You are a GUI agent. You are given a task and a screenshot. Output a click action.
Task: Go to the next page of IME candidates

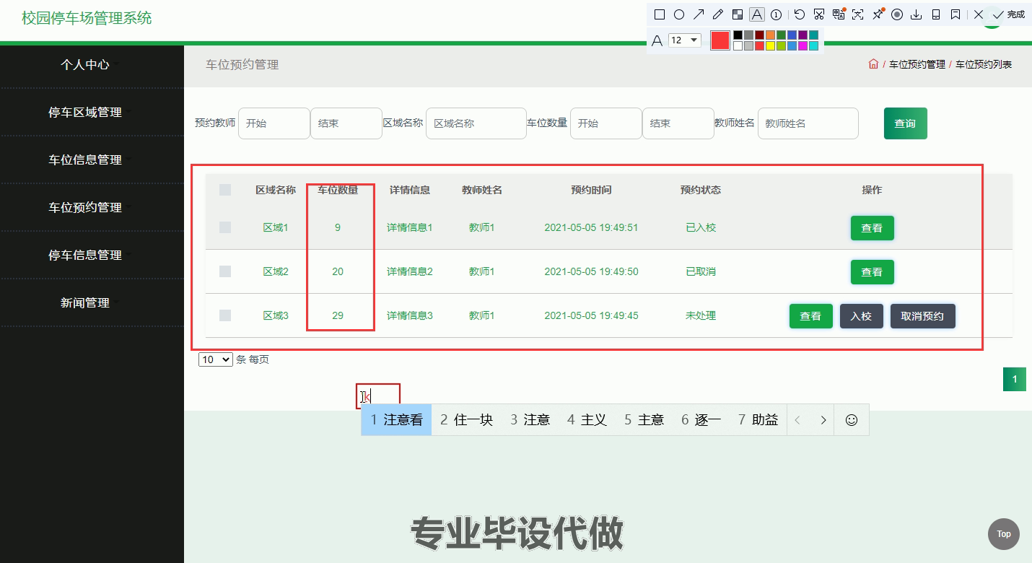(823, 419)
